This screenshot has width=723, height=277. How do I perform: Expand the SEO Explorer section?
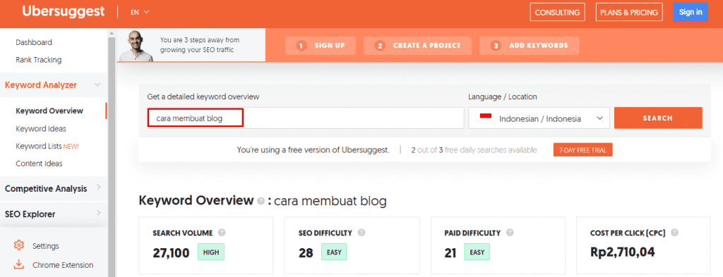(x=54, y=214)
